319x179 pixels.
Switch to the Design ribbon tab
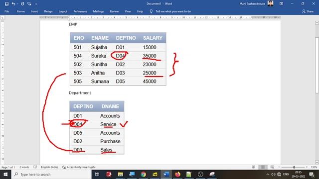(48, 11)
